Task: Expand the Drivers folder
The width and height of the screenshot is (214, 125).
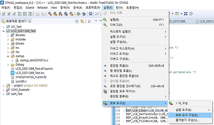Action: [x=8, y=44]
